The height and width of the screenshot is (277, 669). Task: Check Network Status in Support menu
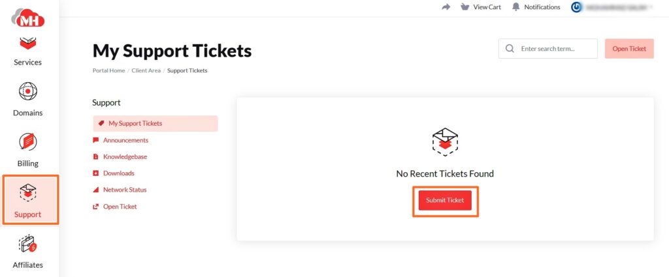click(125, 190)
